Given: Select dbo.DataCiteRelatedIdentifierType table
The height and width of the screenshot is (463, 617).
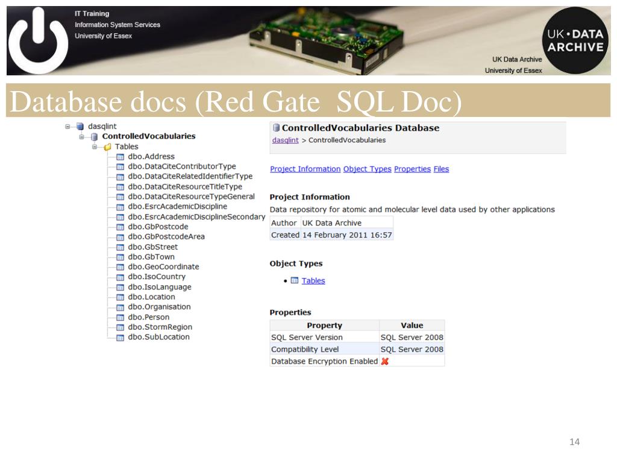Looking at the screenshot, I should pos(190,177).
